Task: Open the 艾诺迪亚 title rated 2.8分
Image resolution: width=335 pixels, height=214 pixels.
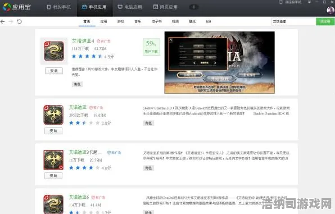Action: [78, 107]
